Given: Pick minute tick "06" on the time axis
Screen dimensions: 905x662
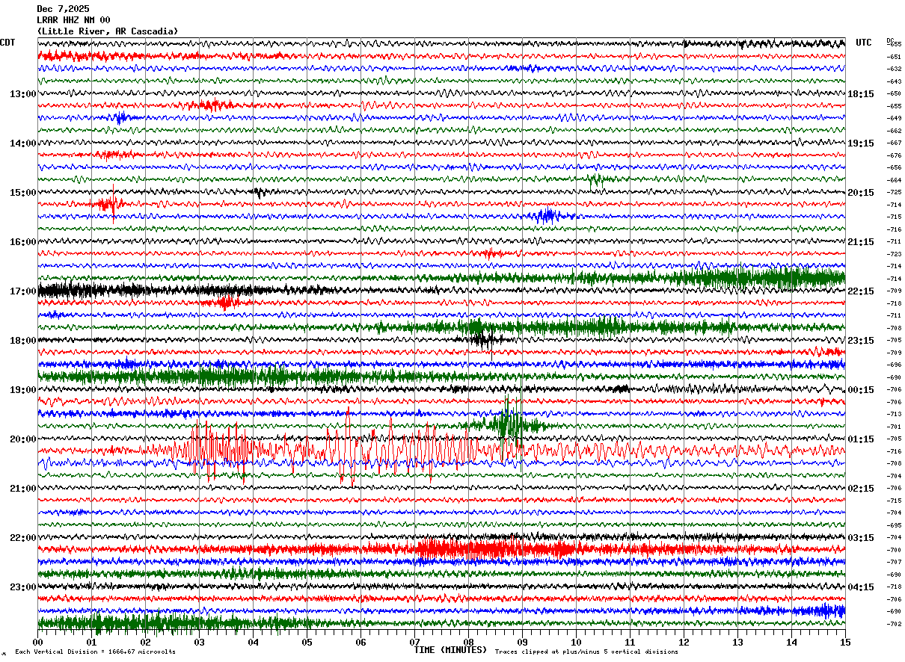Looking at the screenshot, I should (x=361, y=643).
